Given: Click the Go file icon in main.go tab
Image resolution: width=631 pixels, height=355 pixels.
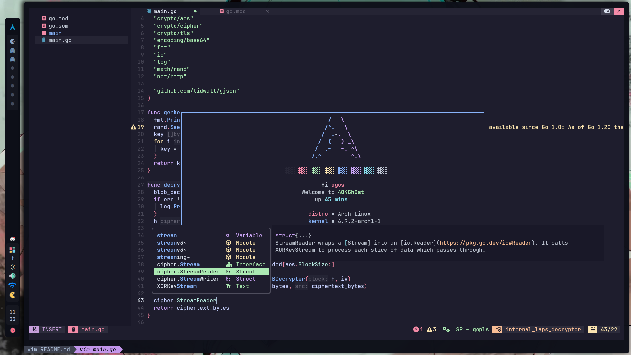Looking at the screenshot, I should tap(149, 11).
